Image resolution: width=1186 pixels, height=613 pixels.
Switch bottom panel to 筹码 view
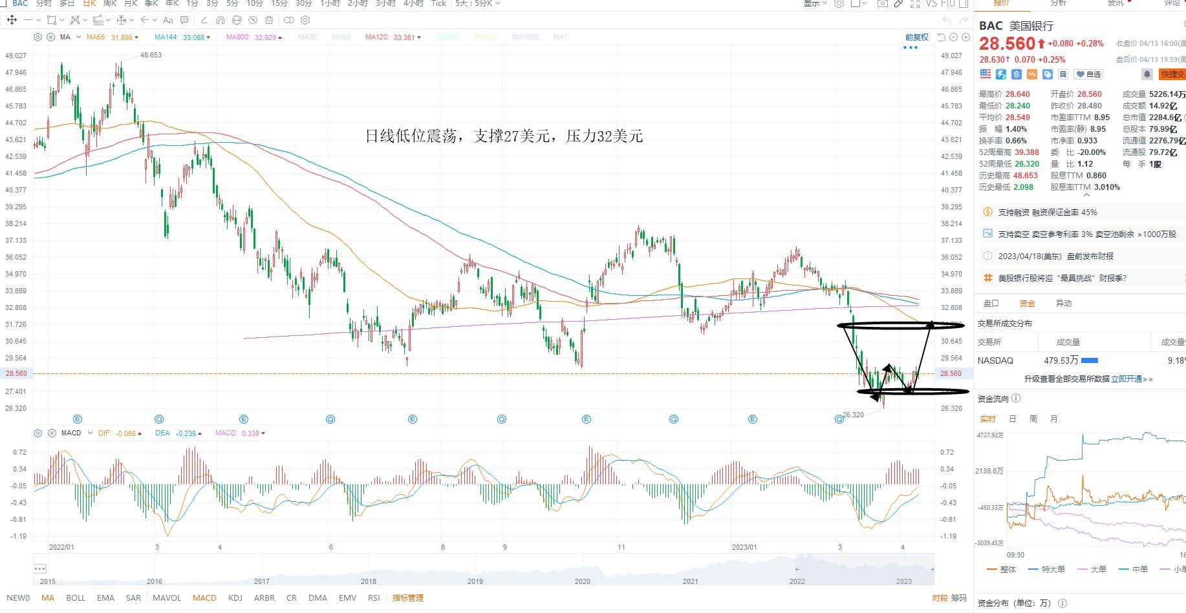pos(958,597)
